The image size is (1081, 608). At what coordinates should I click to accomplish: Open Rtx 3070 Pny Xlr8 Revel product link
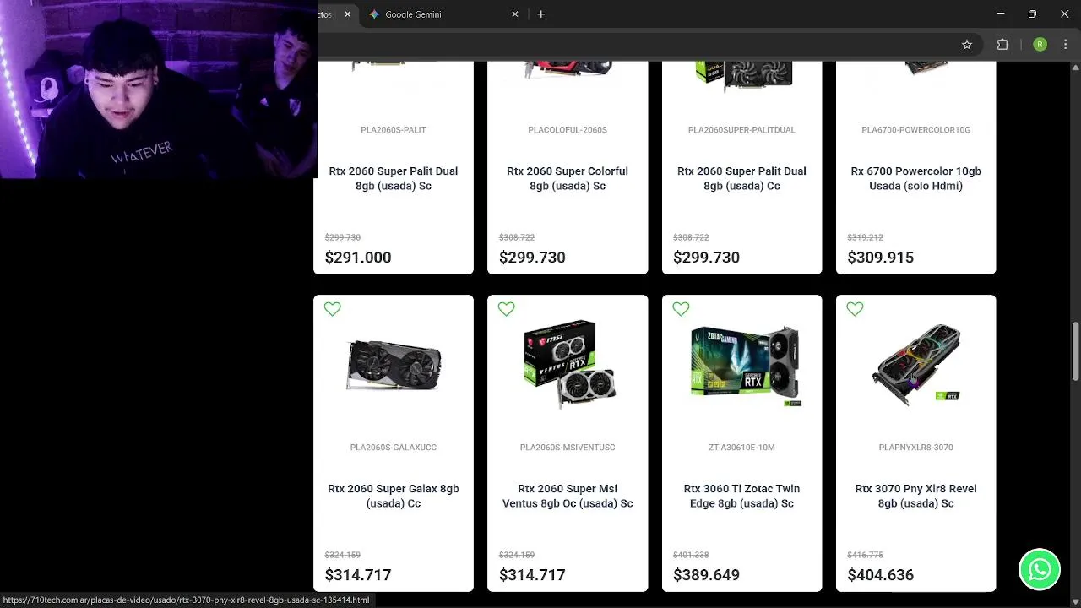[915, 496]
